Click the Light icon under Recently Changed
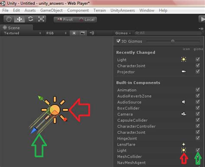205x167 pixels. (184, 59)
